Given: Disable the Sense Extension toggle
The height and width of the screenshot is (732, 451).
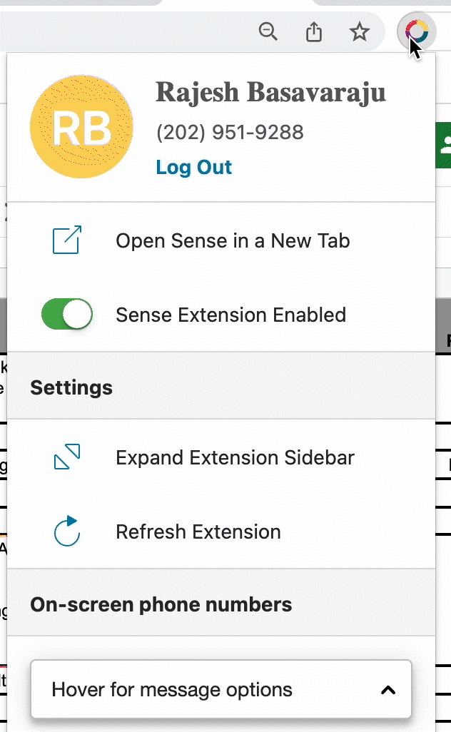Looking at the screenshot, I should (x=67, y=314).
